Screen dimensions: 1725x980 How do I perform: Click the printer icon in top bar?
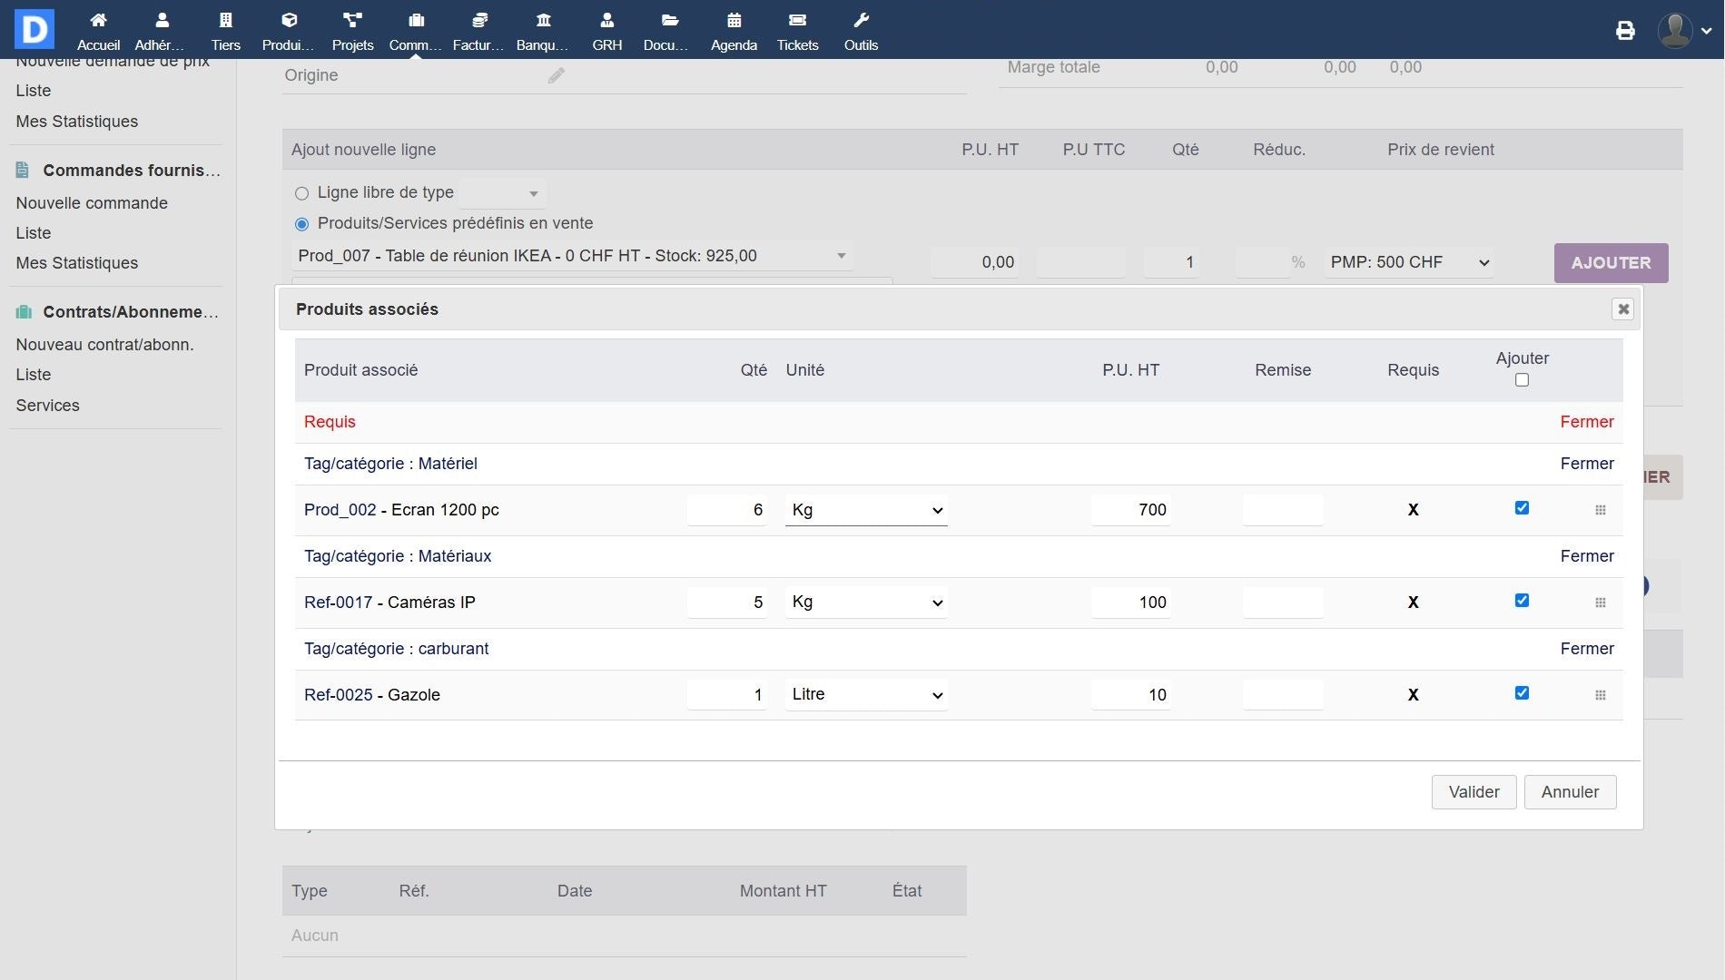coord(1625,31)
